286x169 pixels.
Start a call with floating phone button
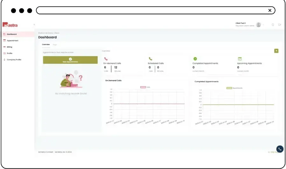[x=280, y=149]
